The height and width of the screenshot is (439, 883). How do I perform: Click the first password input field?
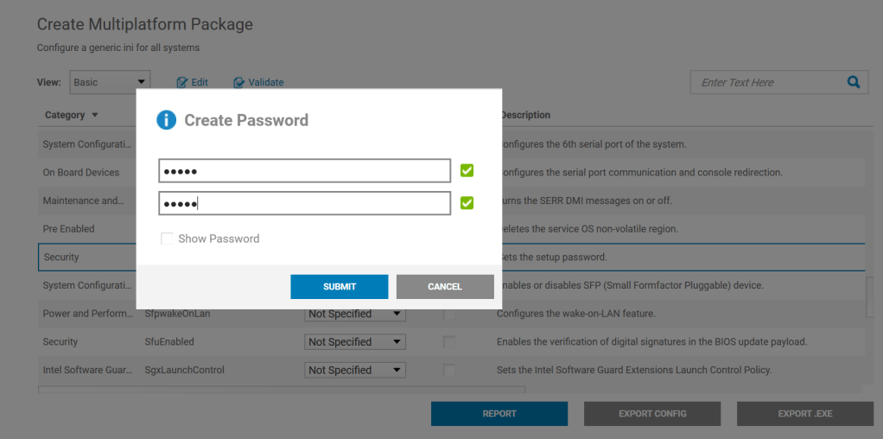(x=304, y=171)
